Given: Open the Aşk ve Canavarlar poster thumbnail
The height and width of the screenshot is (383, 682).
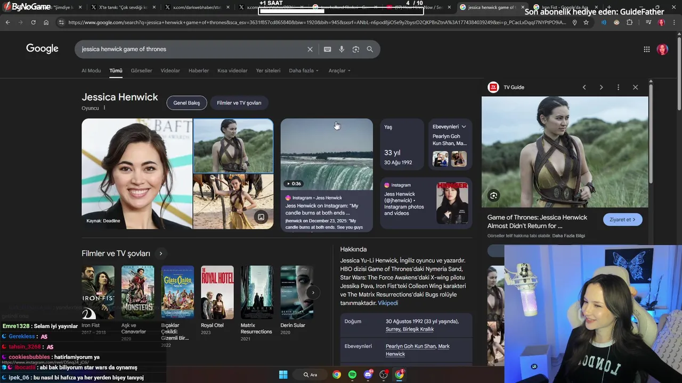Looking at the screenshot, I should point(137,293).
